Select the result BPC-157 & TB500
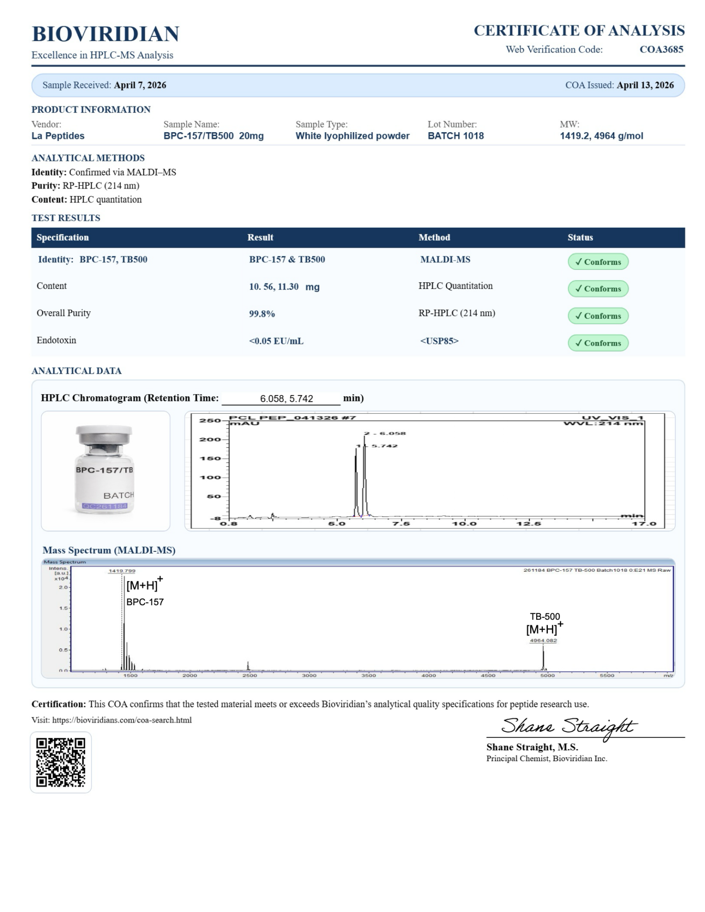Screen dimensions: 705x912 (287, 260)
